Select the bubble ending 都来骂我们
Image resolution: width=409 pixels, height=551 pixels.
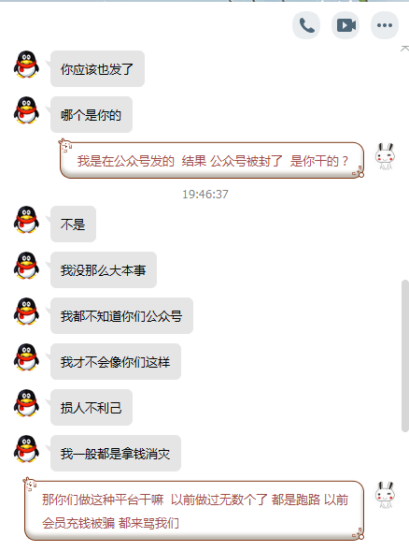[x=194, y=510]
